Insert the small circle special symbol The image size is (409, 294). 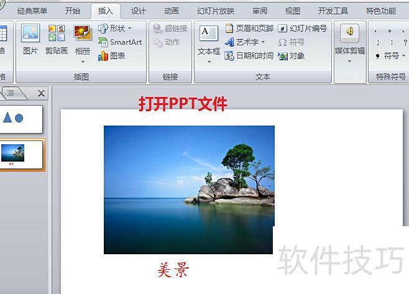[x=390, y=31]
